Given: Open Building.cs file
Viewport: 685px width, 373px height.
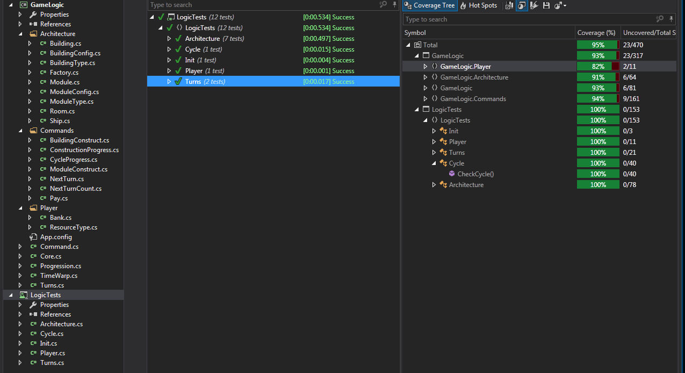Looking at the screenshot, I should tap(66, 44).
